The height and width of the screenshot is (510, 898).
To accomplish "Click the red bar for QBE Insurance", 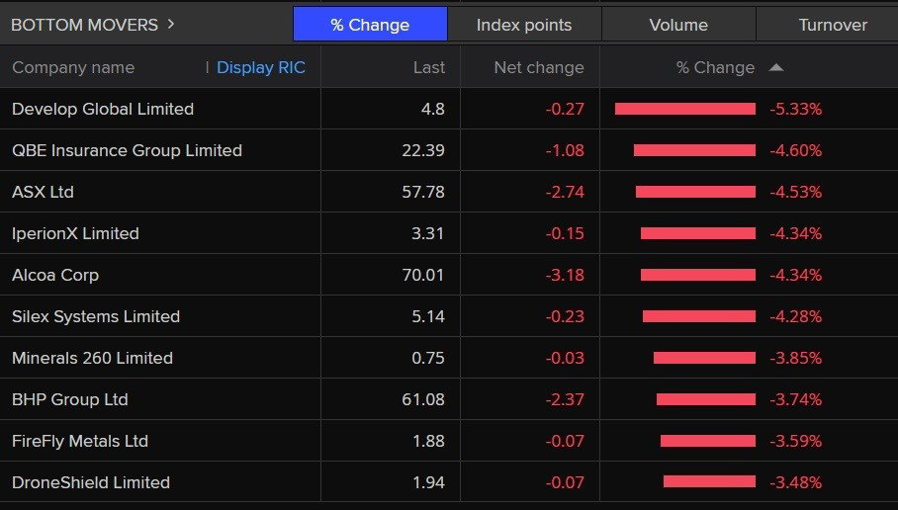I will (x=694, y=150).
